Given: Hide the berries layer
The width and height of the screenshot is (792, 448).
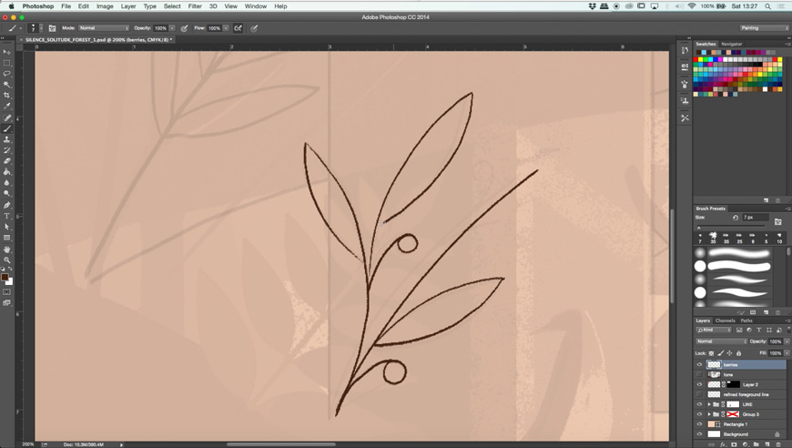Looking at the screenshot, I should [x=699, y=364].
